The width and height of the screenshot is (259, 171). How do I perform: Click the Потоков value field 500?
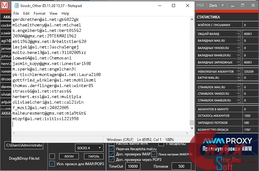[181, 166]
